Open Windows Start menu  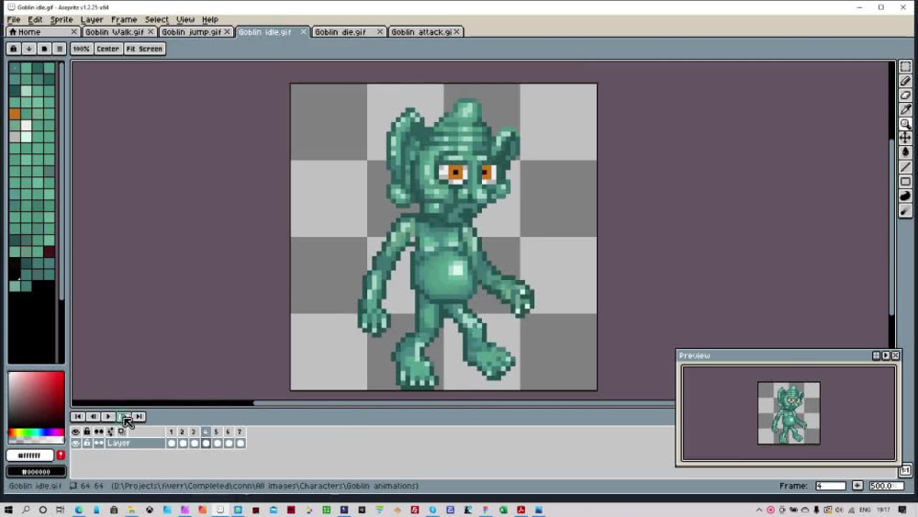coord(8,510)
